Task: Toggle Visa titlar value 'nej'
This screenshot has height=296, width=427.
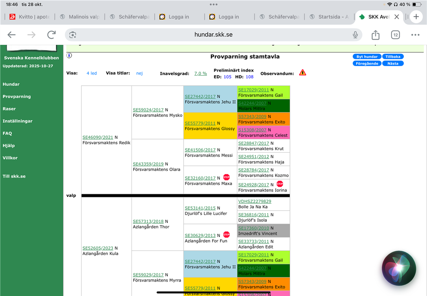Action: pyautogui.click(x=139, y=73)
